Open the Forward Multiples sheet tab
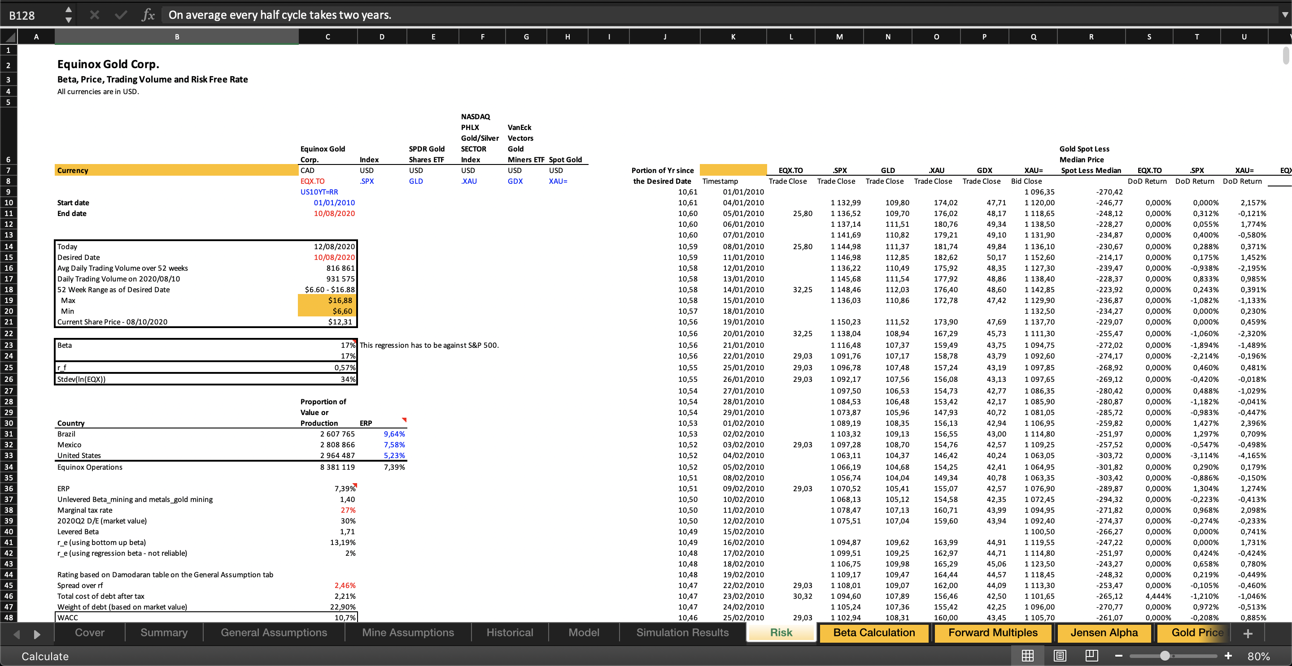This screenshot has height=666, width=1292. tap(993, 632)
